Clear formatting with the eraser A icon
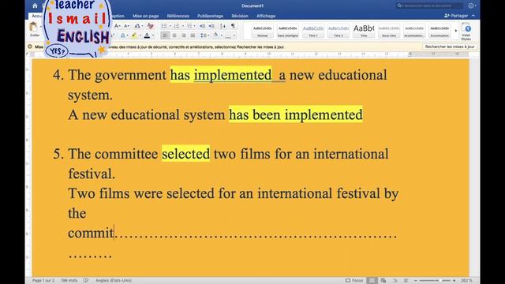Screen dimensions: 505x284 [150, 26]
